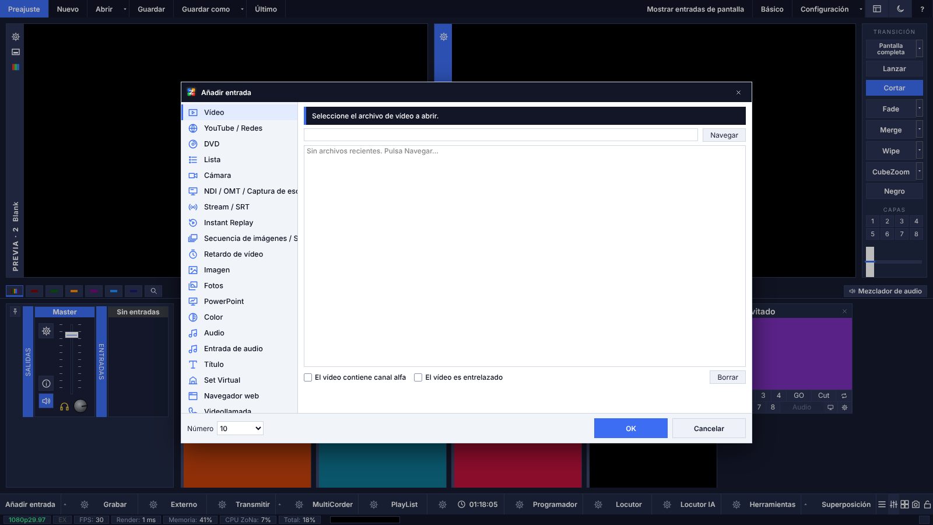This screenshot has height=525, width=933.
Task: Click the headphones icon in Master
Action: click(x=65, y=407)
